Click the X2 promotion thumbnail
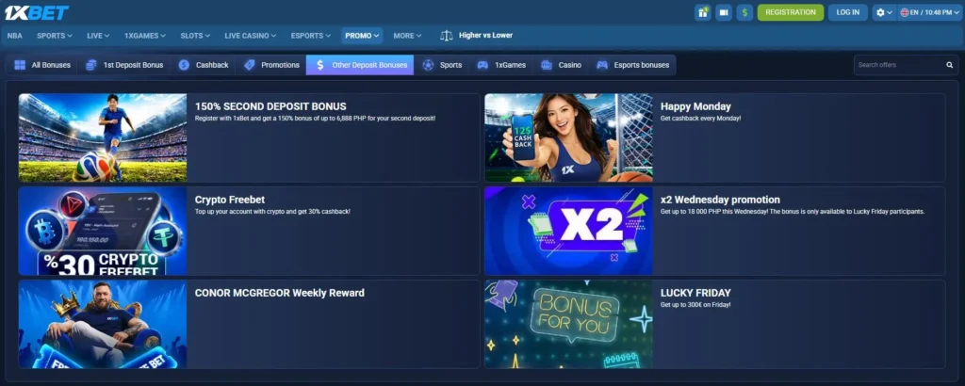Image resolution: width=965 pixels, height=386 pixels. 568,231
